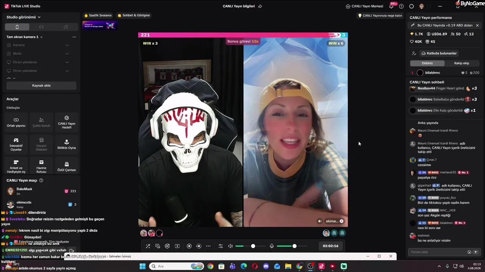
Task: Click the add-scene plus screen icon
Action: point(177,246)
